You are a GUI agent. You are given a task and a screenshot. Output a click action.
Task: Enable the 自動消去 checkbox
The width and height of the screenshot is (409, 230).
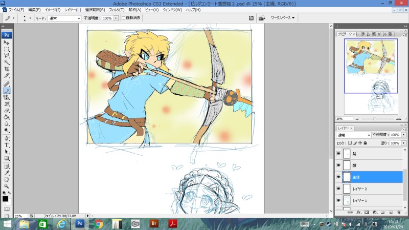(123, 18)
